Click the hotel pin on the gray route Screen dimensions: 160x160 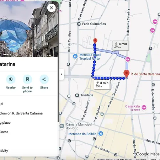click(128, 59)
